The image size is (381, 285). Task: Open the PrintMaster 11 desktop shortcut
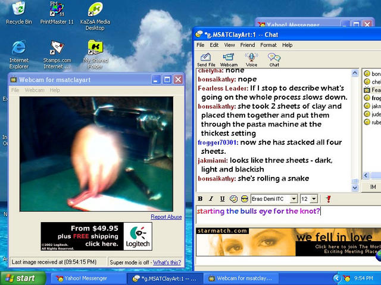57,12
